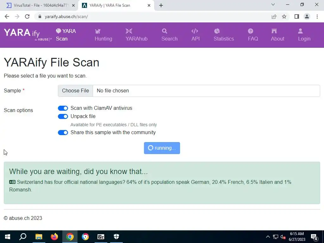This screenshot has height=243, width=324.
Task: Click the Choose File button
Action: point(75,91)
